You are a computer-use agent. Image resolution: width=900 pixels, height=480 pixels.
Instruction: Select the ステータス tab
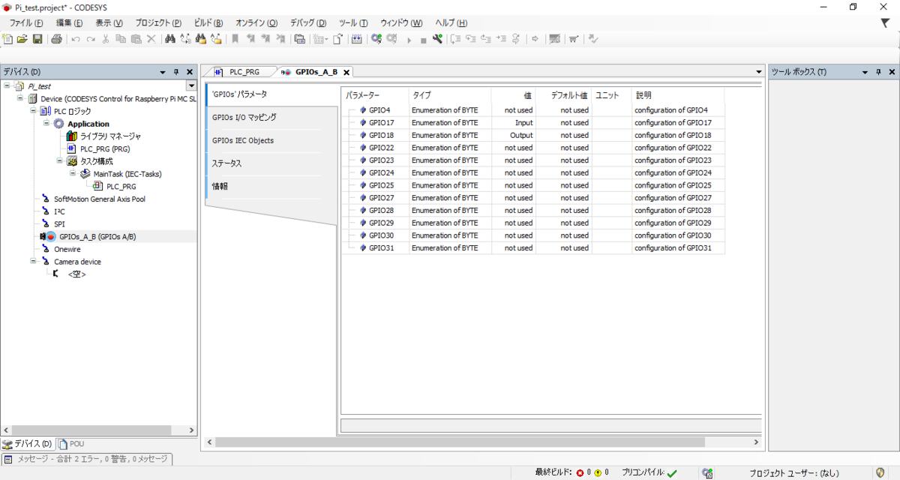click(226, 163)
